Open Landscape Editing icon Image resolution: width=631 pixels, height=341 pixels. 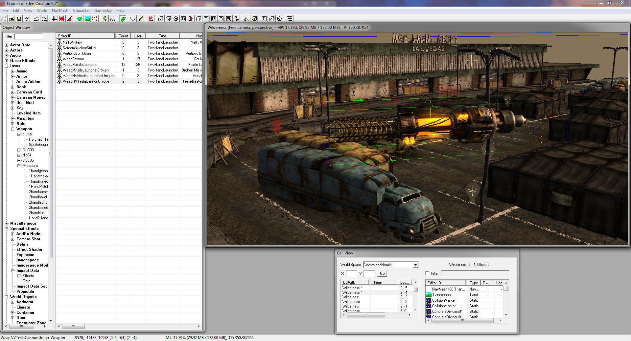[87, 19]
